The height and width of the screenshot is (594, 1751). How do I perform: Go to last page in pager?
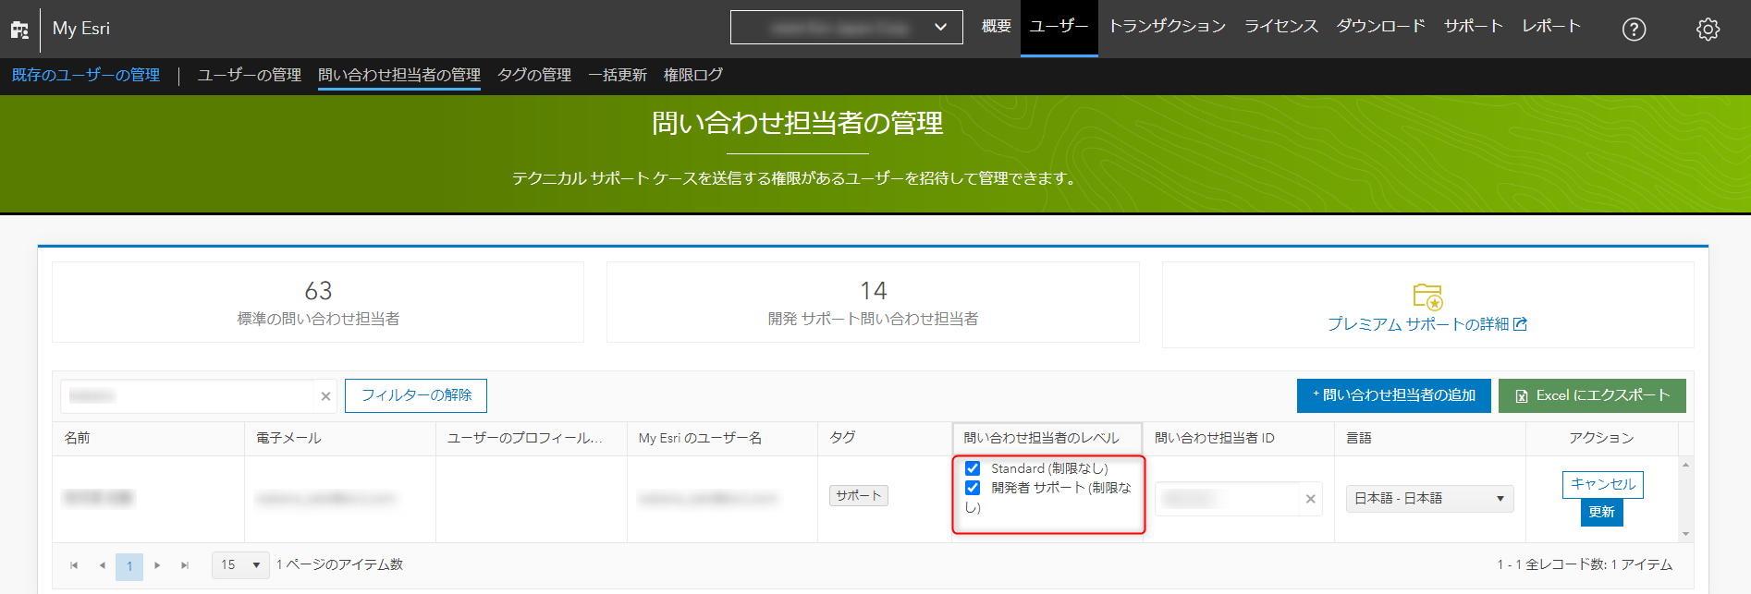point(185,565)
